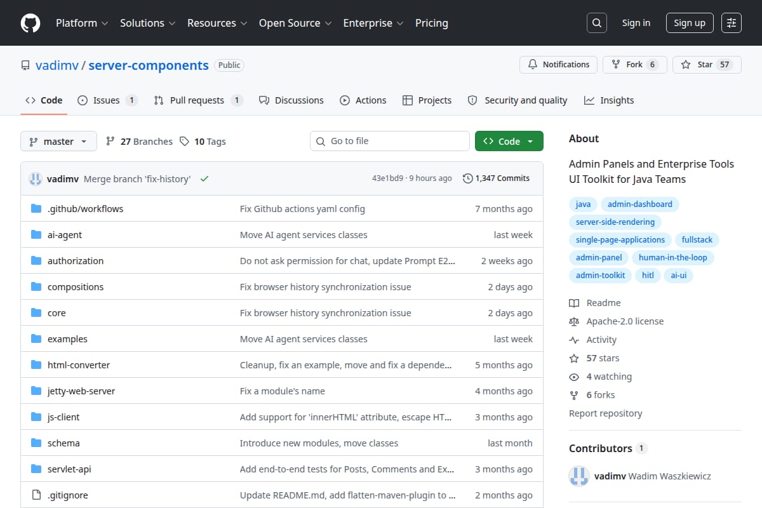
Task: Click the jetty-web-server folder icon
Action: [36, 391]
